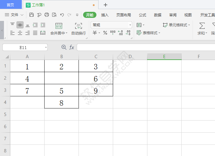Open alignment settings dialog launcher
Image resolution: width=215 pixels, height=156 pixels.
click(x=87, y=38)
